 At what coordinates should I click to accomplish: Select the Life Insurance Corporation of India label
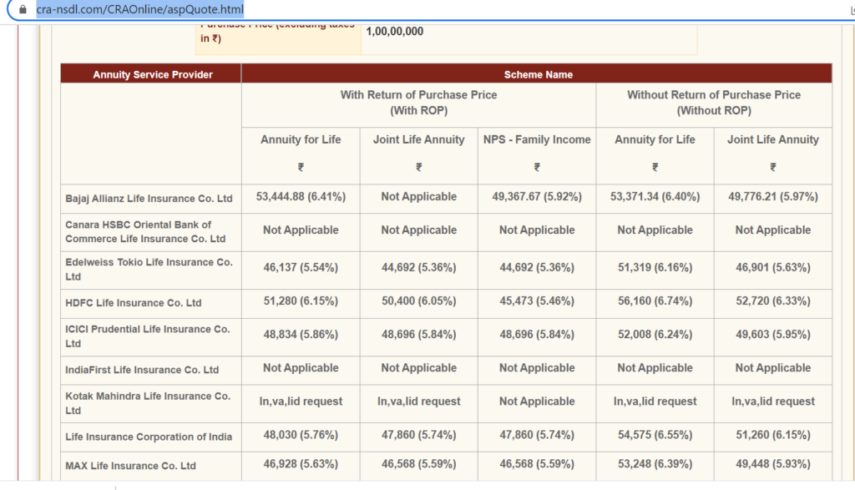coord(149,437)
